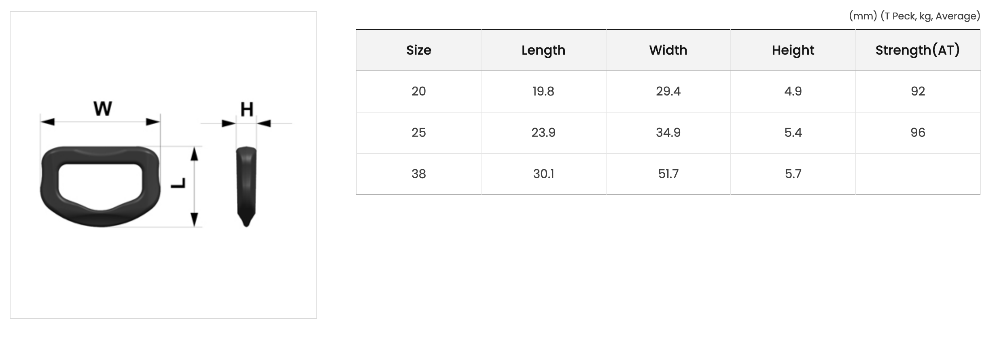The height and width of the screenshot is (340, 997).
Task: Select the Strength(AT) column header
Action: click(x=918, y=50)
